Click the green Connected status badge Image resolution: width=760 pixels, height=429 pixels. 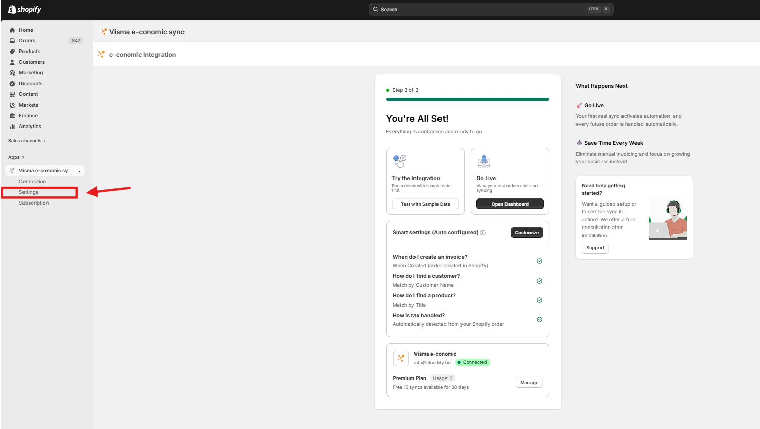[x=473, y=362]
